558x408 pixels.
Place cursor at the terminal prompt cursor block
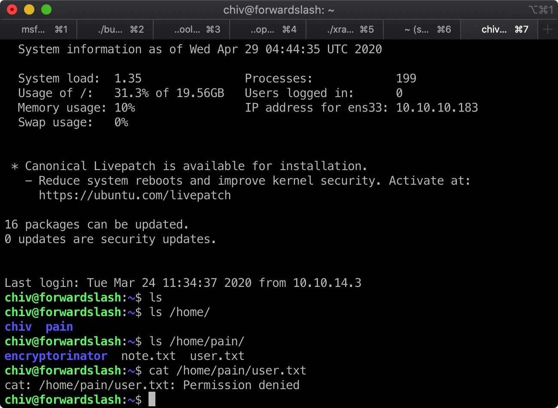152,399
